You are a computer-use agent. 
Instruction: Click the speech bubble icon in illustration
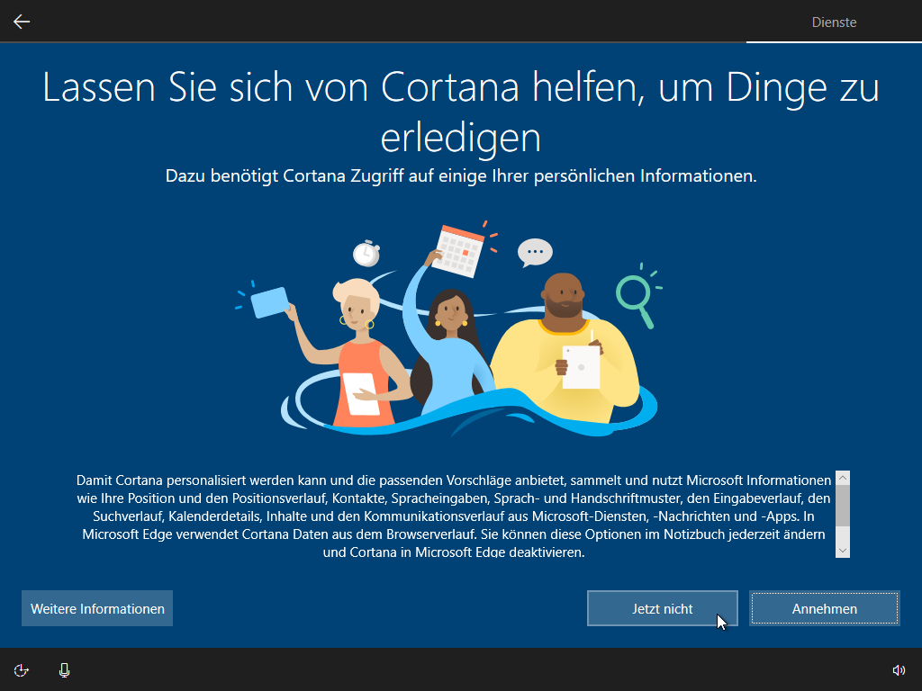point(535,252)
